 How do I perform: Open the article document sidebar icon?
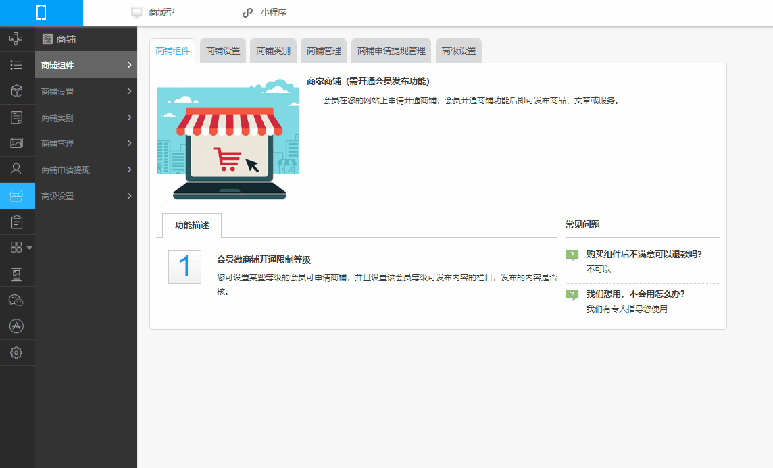click(x=16, y=118)
